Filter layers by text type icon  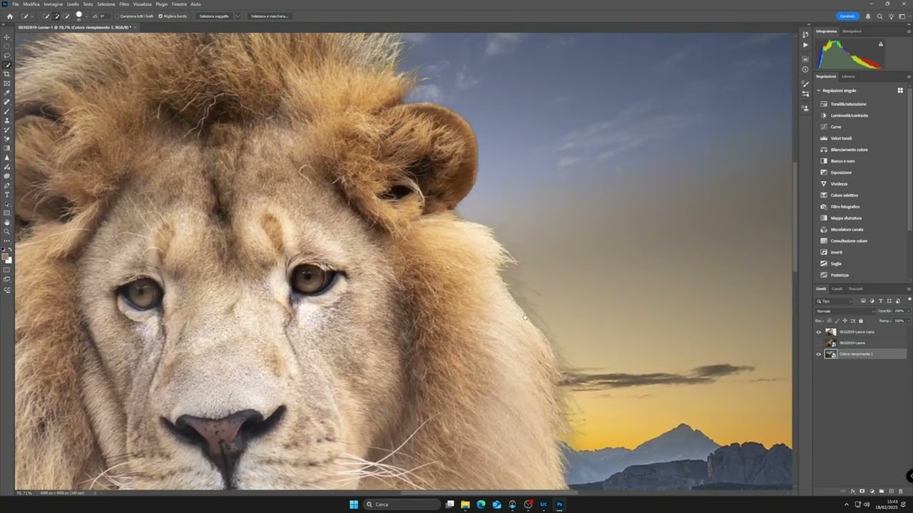[880, 301]
